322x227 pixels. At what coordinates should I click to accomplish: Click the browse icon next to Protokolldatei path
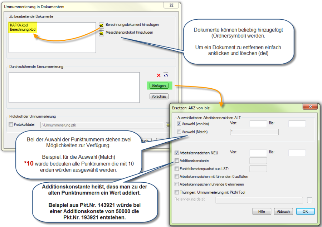pos(167,125)
